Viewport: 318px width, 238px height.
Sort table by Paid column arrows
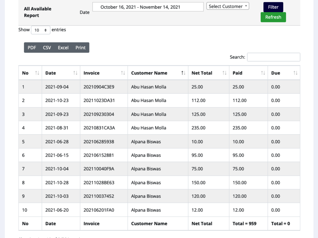point(263,73)
